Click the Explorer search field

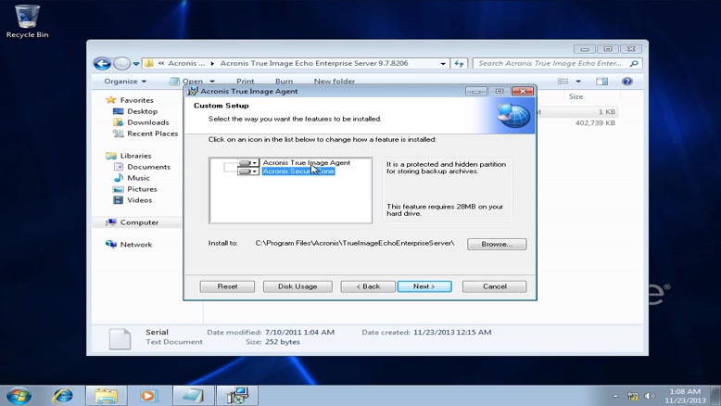click(x=550, y=63)
